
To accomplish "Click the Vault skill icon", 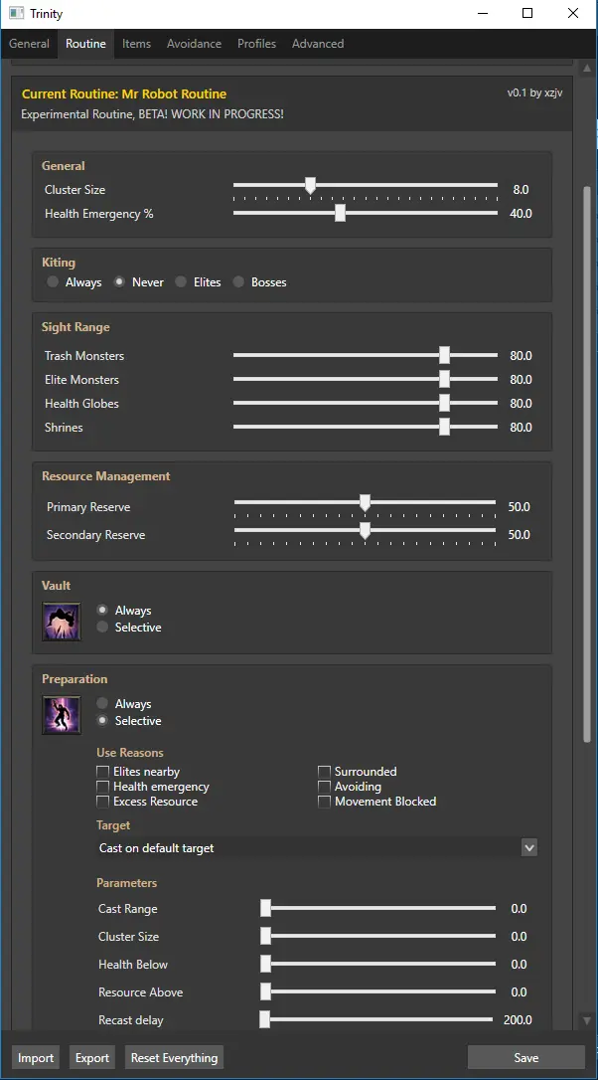I will 61,621.
